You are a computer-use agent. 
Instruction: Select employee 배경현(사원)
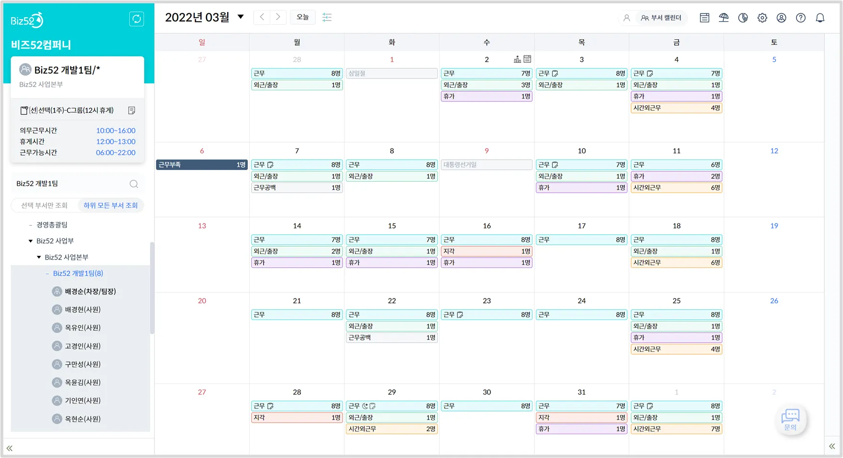click(x=83, y=310)
